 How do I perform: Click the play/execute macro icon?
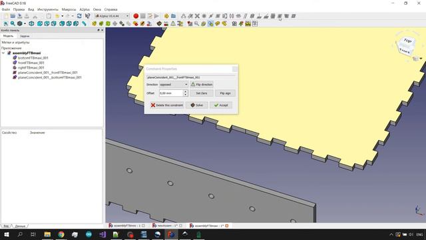point(156,16)
